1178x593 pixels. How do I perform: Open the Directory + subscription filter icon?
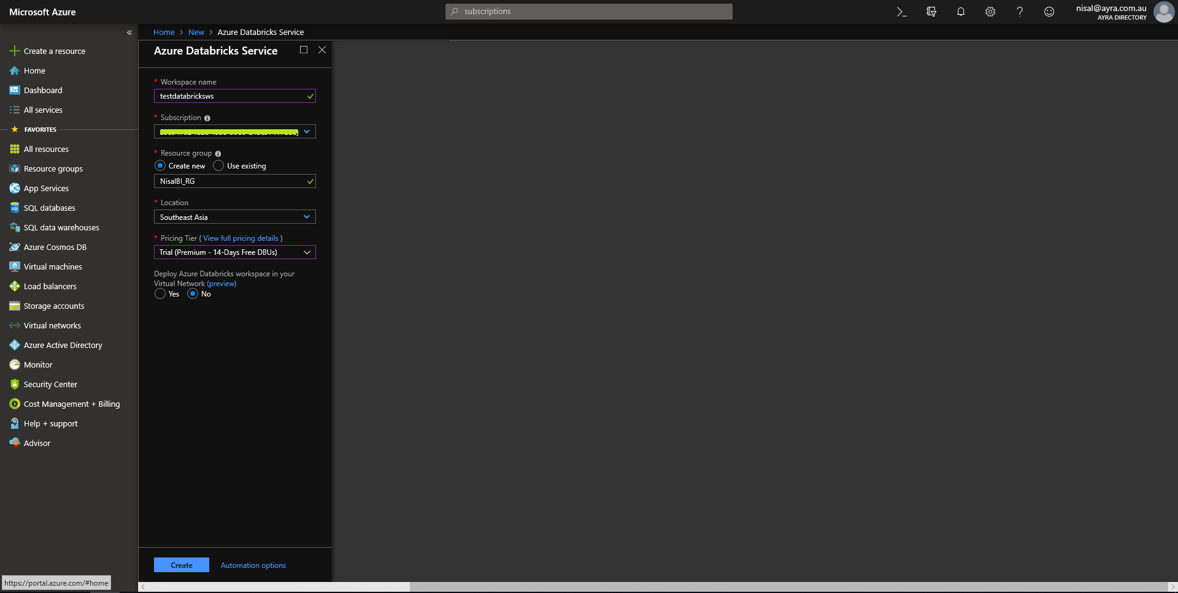coord(931,12)
